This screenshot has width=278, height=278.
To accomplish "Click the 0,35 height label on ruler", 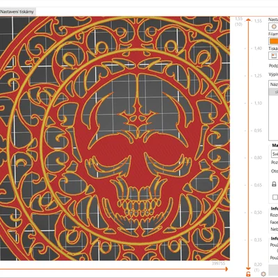I will point(258,240).
